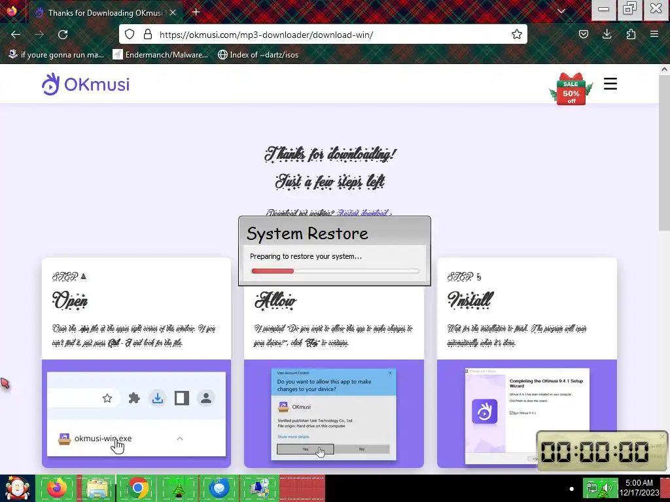
Task: Click the forward navigation arrow
Action: pyautogui.click(x=39, y=35)
